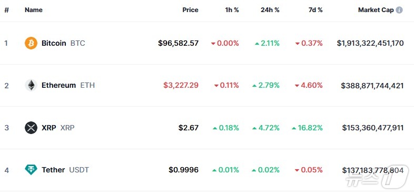414x195 pixels.
Task: Open the Tether USDT name link
Action: pyautogui.click(x=65, y=170)
